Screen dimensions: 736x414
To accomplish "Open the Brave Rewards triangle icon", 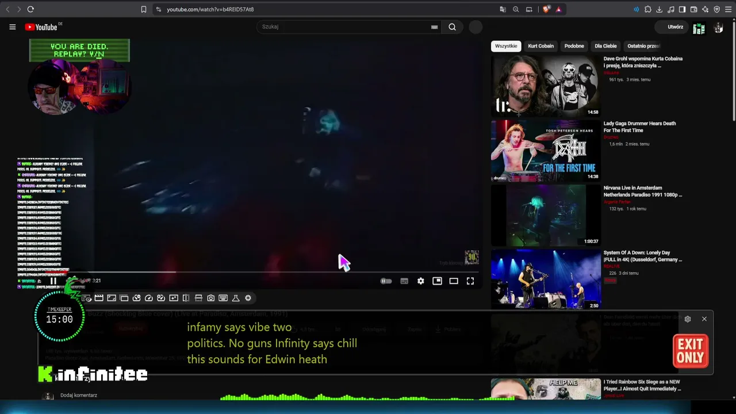I will tap(558, 9).
